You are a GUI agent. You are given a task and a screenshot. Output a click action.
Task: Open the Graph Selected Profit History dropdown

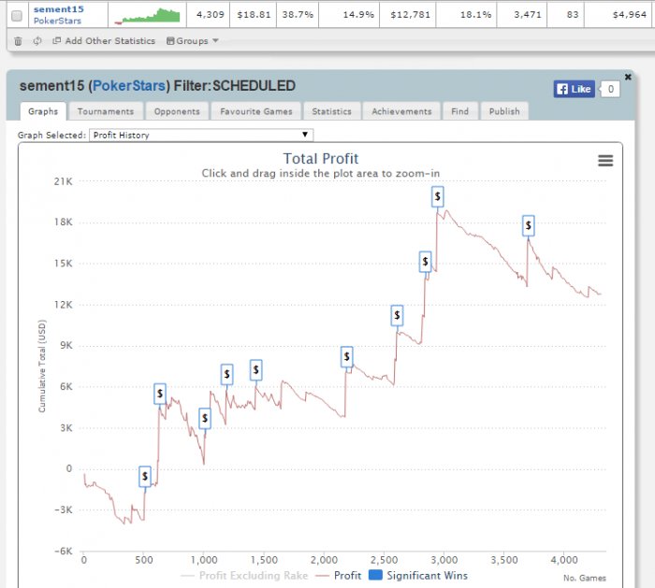[201, 135]
